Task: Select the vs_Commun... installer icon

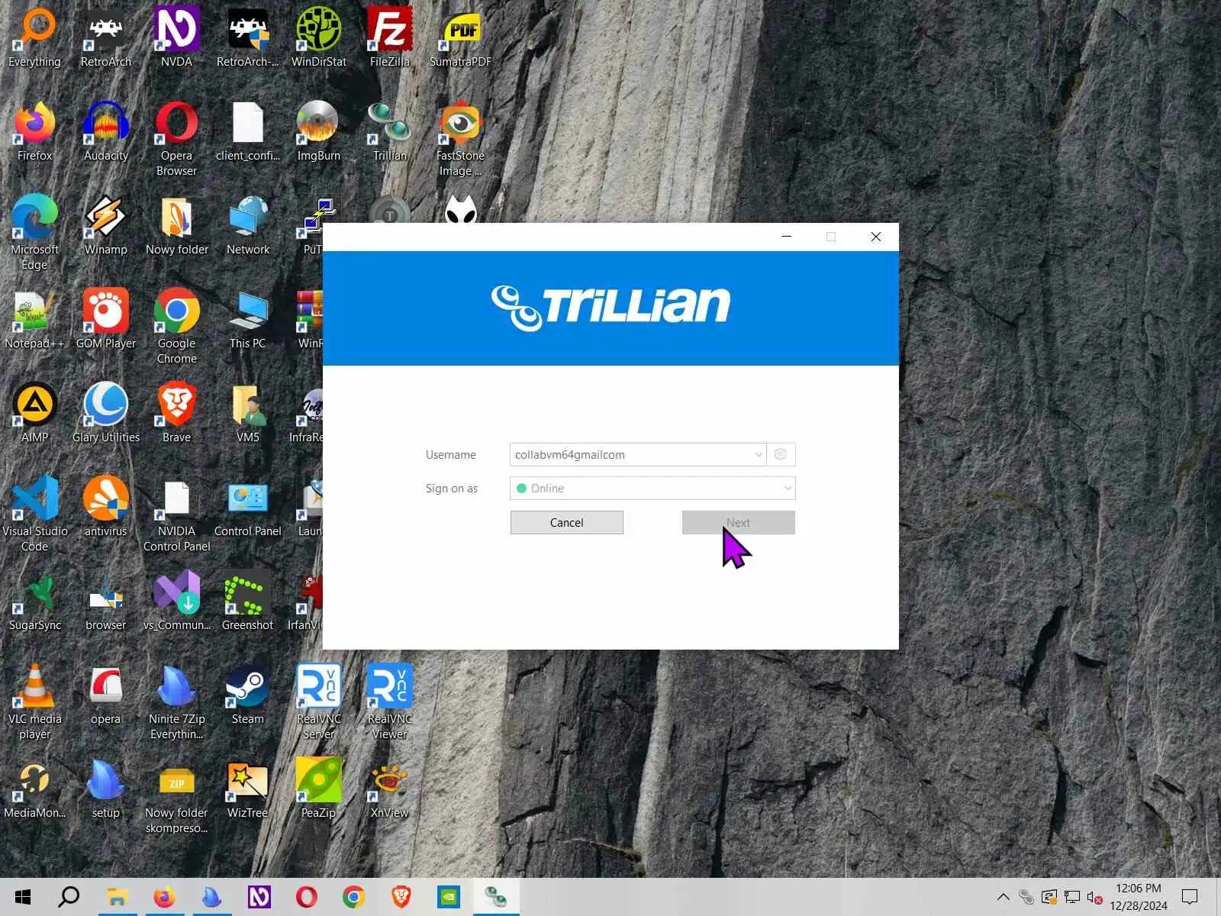Action: click(x=177, y=601)
